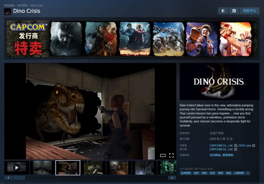Open publisher link CAPCOM Co., Ltd. in 发行商 row
Viewport: 264px width, 184px height.
click(221, 149)
